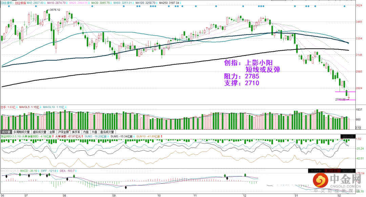Switch to the 成交量 tab

tap(6, 132)
